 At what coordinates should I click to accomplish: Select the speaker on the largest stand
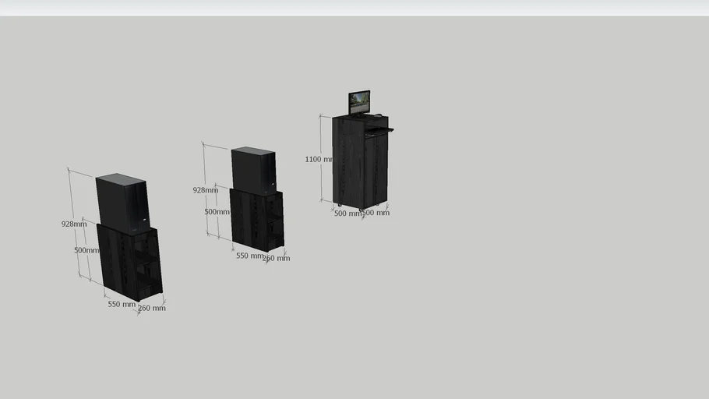pos(122,203)
